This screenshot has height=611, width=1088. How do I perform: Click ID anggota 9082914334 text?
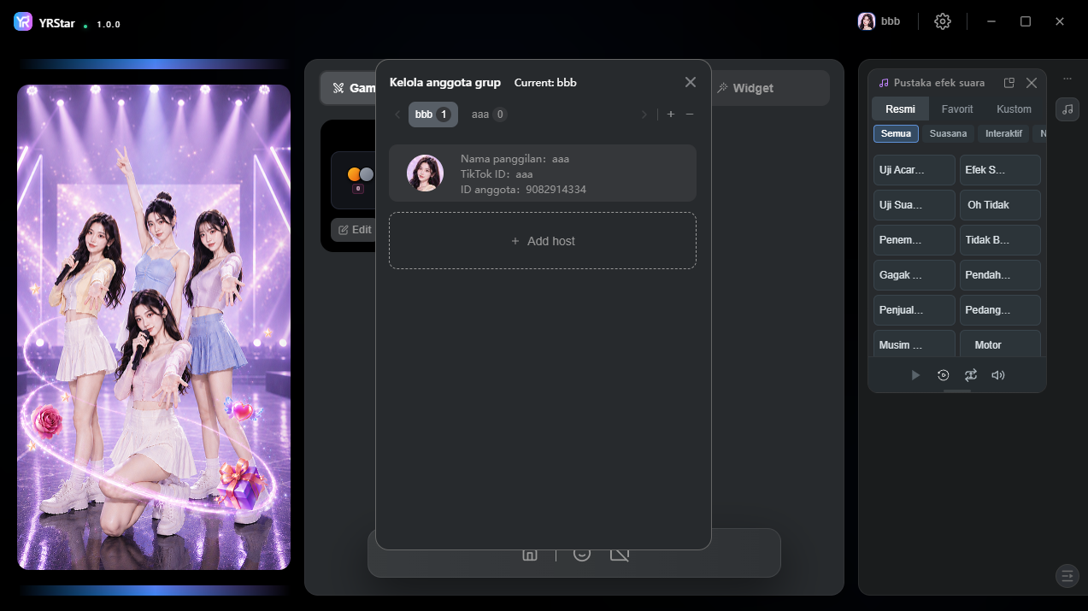coord(523,190)
